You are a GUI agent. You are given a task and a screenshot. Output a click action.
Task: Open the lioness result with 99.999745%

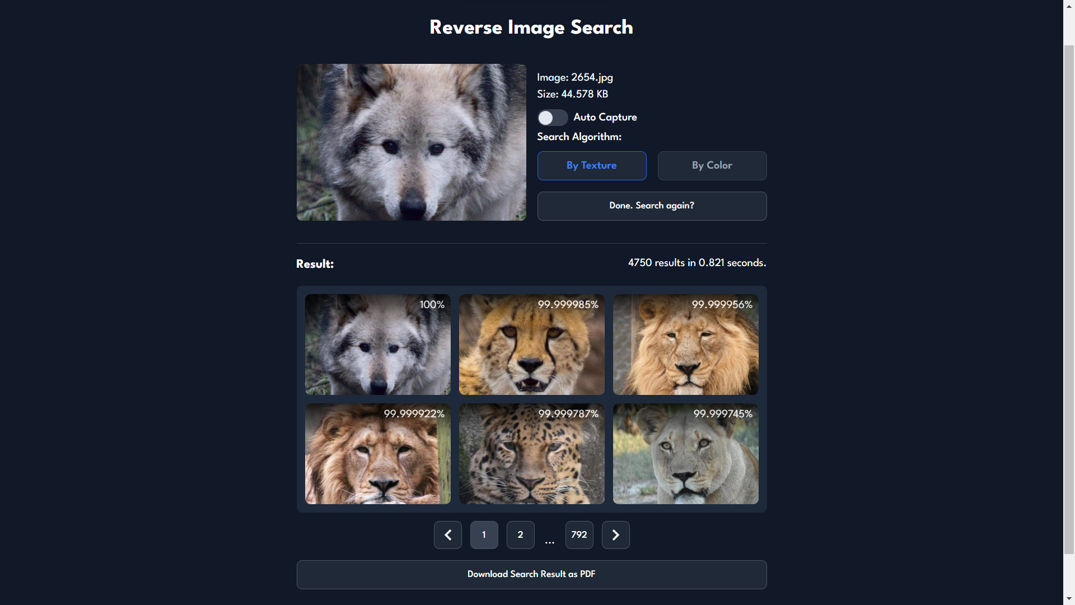coord(685,454)
